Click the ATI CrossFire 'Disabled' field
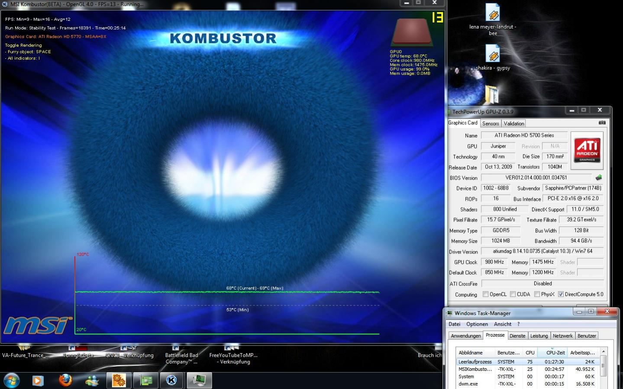This screenshot has height=389, width=623. (542, 283)
